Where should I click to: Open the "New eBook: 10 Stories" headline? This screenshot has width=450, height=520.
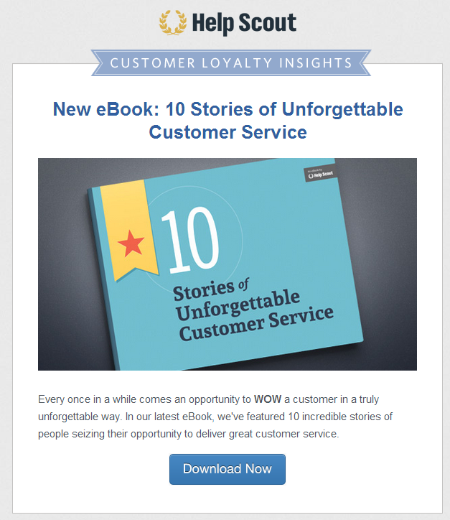coord(228,110)
